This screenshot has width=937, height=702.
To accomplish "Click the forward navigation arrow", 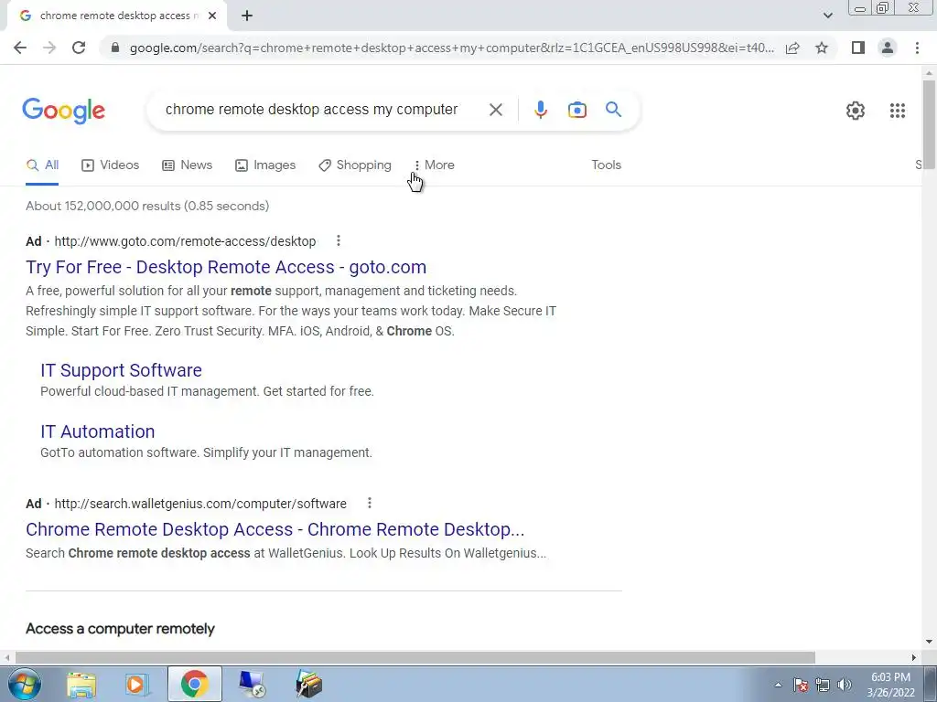I will (x=49, y=48).
